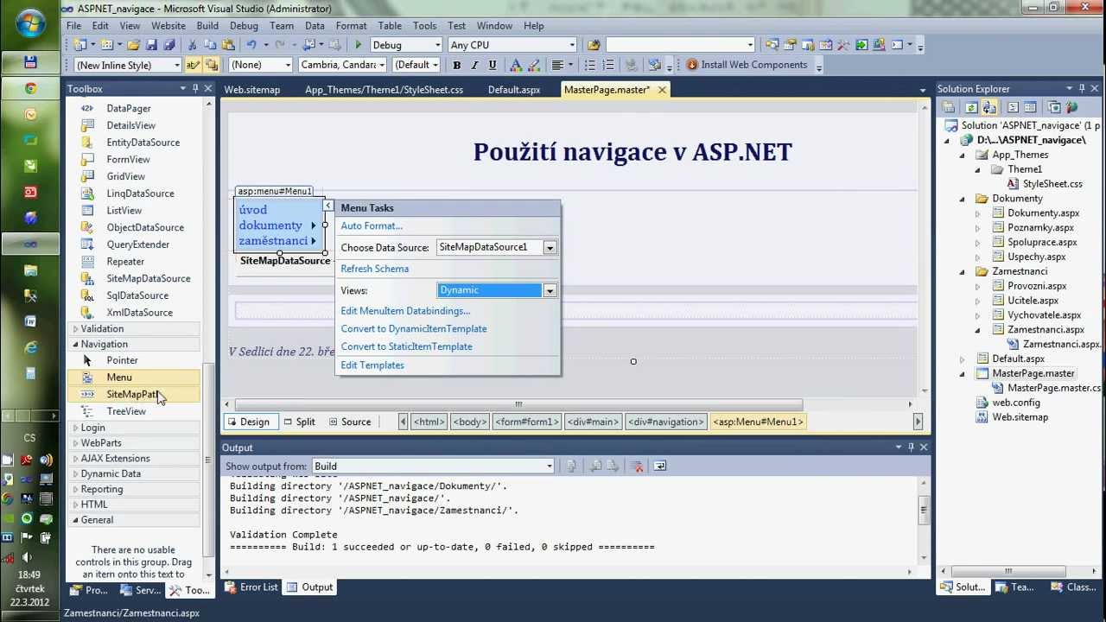Click Edit MenuItem Databindings link
This screenshot has height=622, width=1106.
click(405, 311)
